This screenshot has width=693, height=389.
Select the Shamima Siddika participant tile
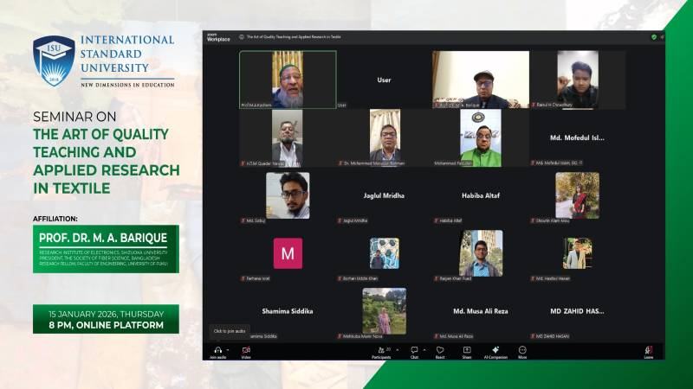click(x=288, y=311)
